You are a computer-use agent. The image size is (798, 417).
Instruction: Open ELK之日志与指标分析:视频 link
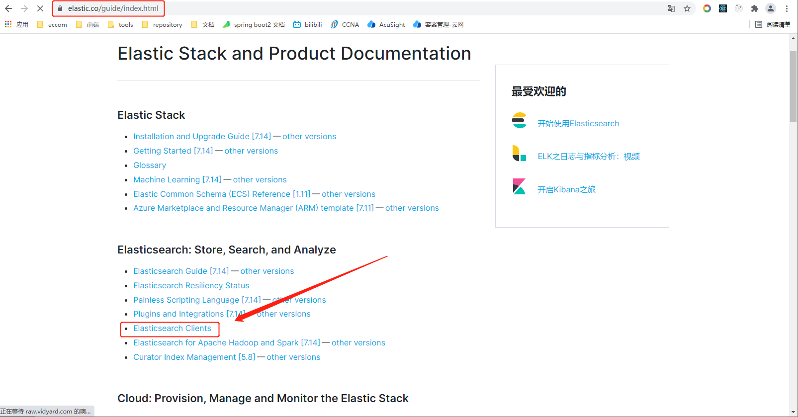589,156
